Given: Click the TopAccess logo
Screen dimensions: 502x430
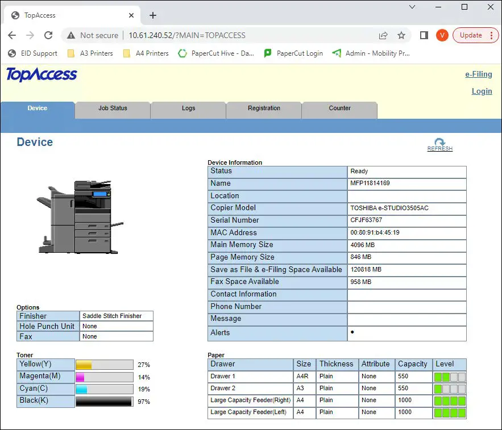Looking at the screenshot, I should pyautogui.click(x=41, y=74).
